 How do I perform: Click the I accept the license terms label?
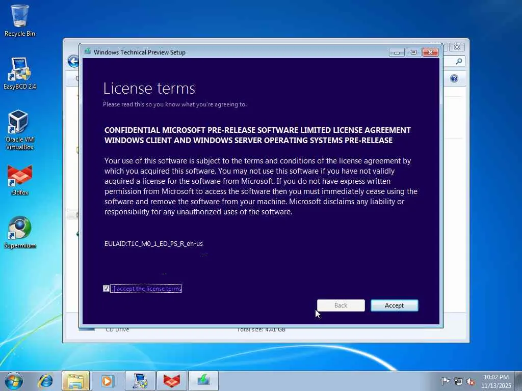(147, 289)
